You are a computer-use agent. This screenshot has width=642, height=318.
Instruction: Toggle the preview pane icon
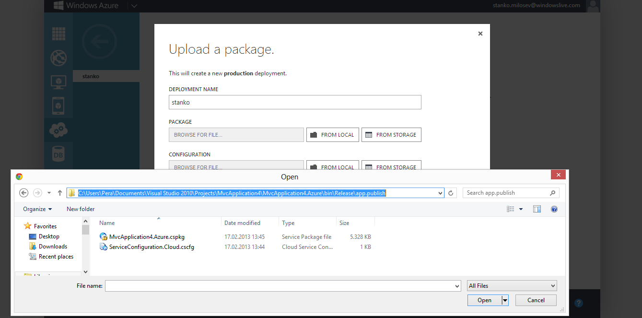[537, 209]
